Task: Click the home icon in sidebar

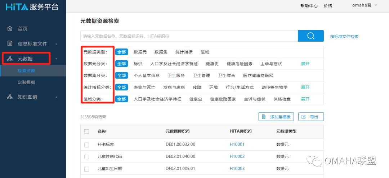Action: pos(10,29)
